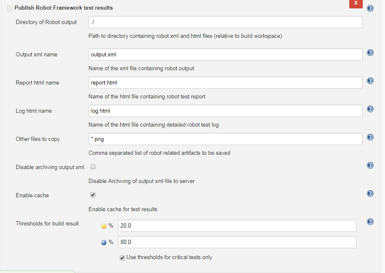
Task: Show help for Report html name
Action: 370,81
